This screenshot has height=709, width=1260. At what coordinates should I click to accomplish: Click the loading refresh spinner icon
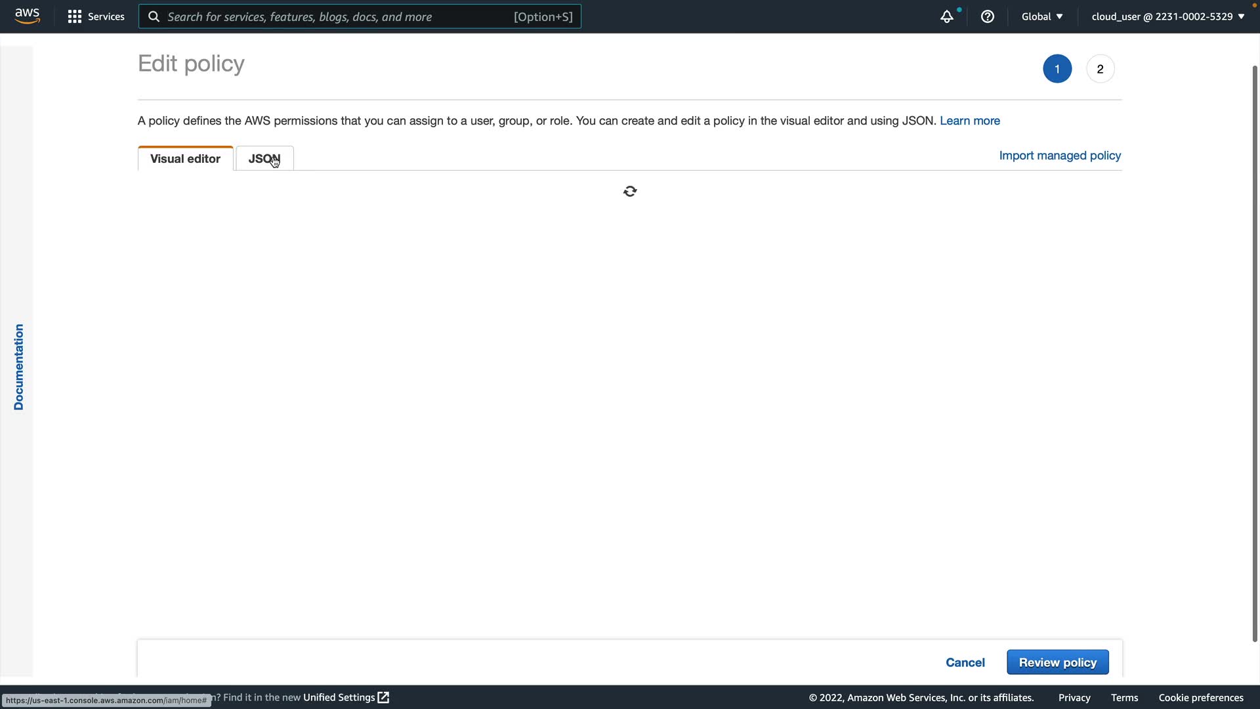tap(630, 191)
